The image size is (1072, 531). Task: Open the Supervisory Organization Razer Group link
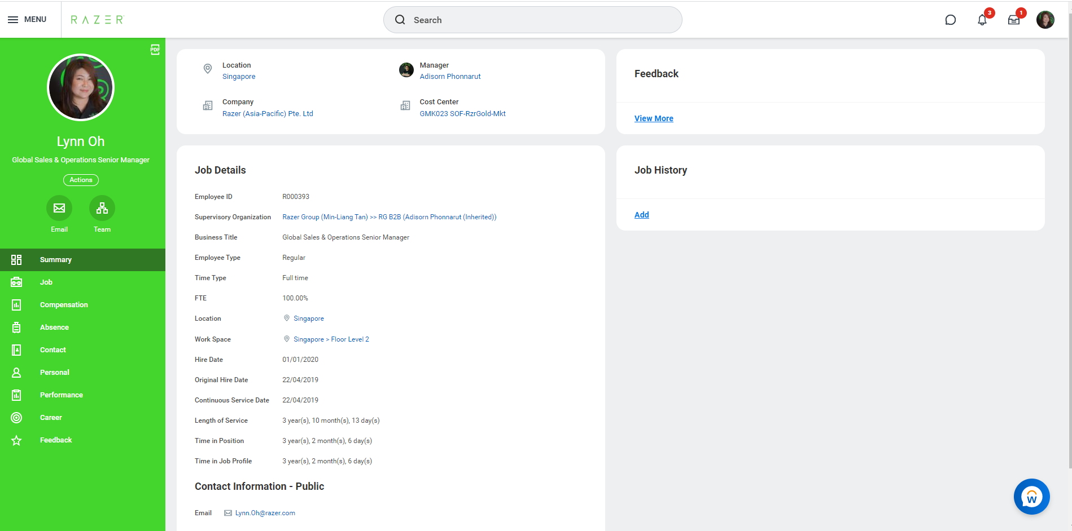tap(389, 217)
